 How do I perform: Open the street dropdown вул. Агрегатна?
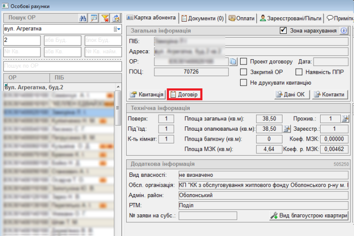tap(116, 29)
